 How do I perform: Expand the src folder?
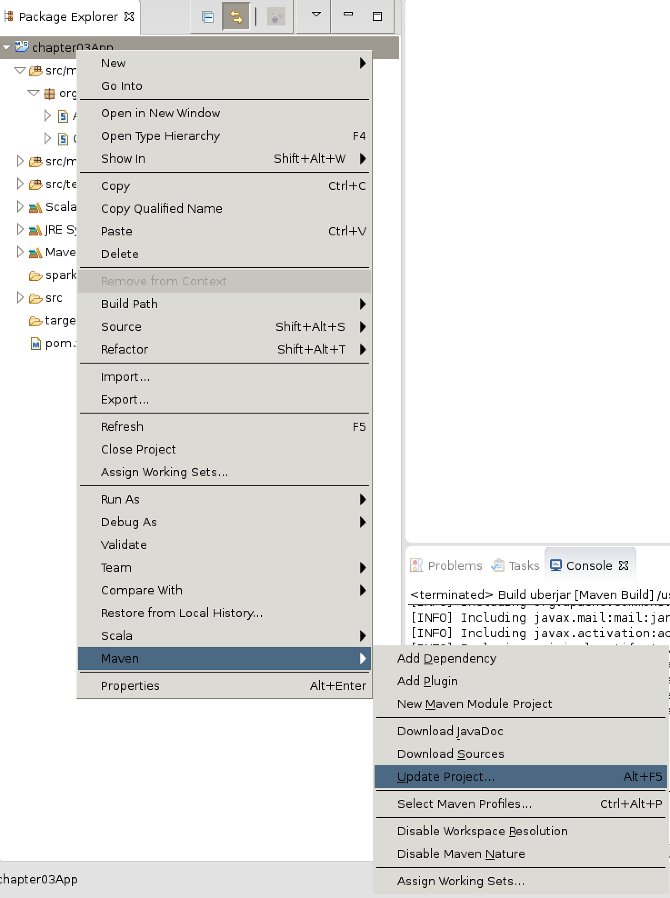20,297
